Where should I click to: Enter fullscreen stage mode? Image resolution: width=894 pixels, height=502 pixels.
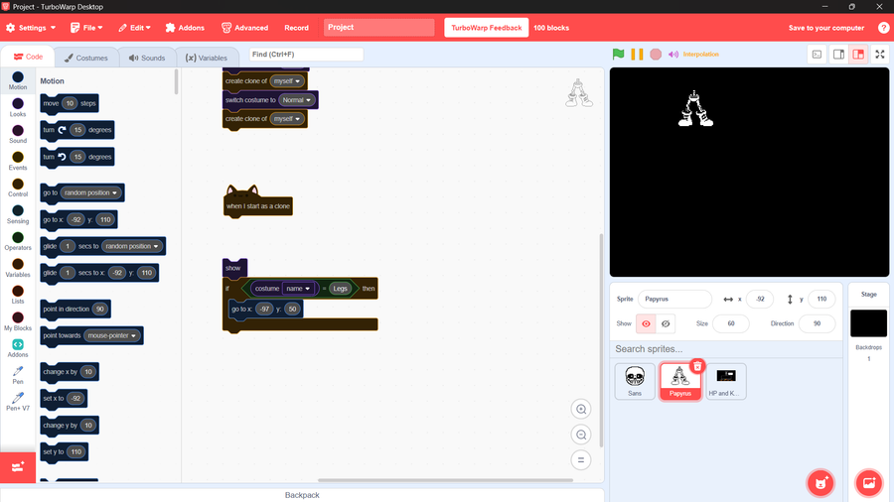tap(880, 55)
